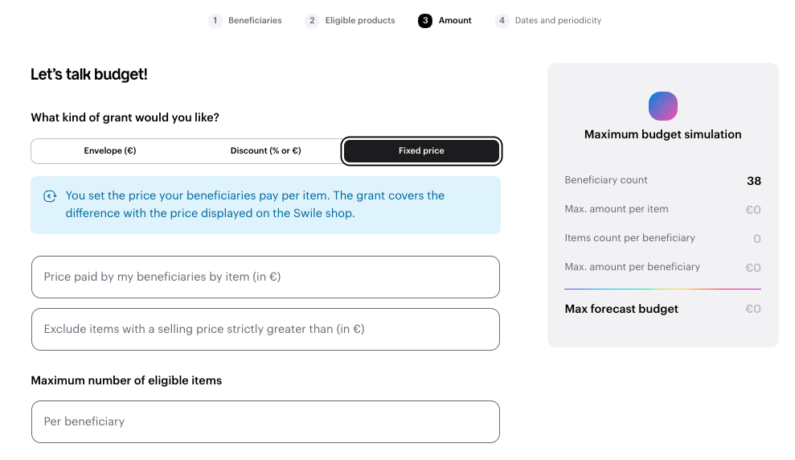Image resolution: width=795 pixels, height=460 pixels.
Task: Choose the Fixed price grant option
Action: (x=421, y=151)
